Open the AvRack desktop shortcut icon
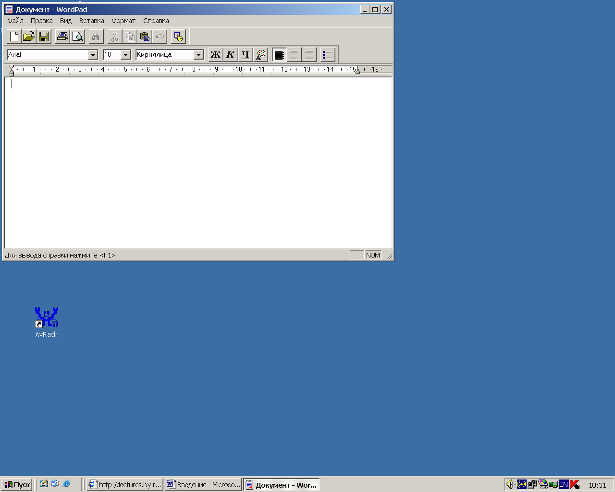 pos(46,318)
